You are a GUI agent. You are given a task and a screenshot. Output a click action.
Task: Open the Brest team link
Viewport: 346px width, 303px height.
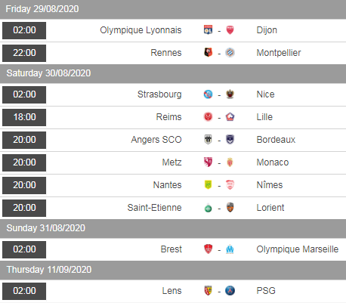pyautogui.click(x=171, y=249)
